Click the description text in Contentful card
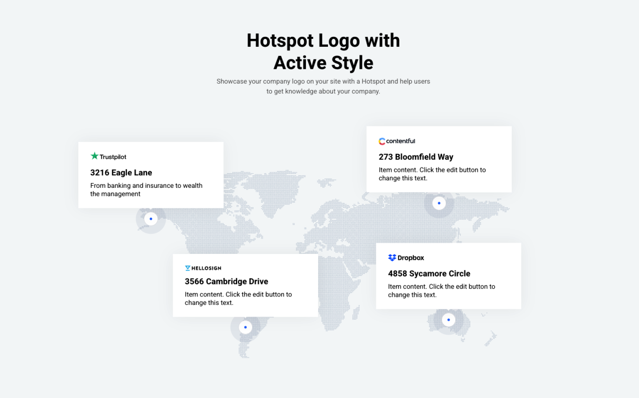The image size is (639, 398). coord(432,174)
